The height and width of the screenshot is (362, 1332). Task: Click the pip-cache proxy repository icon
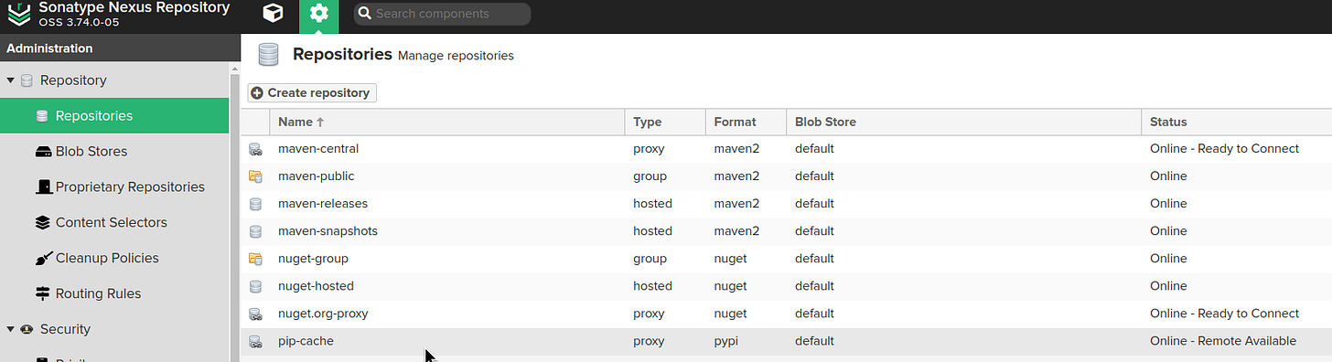click(255, 340)
